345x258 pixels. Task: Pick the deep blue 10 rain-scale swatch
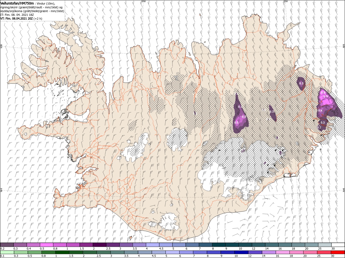tap(241, 253)
